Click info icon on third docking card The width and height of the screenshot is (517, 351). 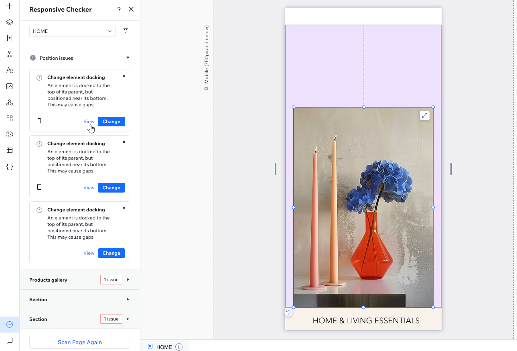coord(39,210)
